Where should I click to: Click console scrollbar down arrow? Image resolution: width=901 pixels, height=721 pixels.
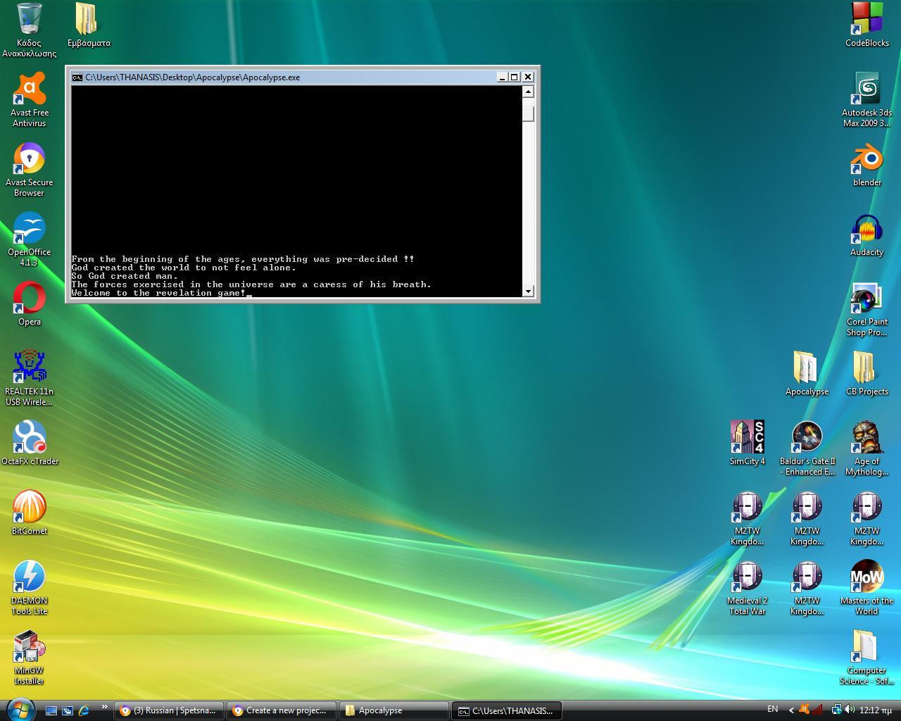(528, 291)
